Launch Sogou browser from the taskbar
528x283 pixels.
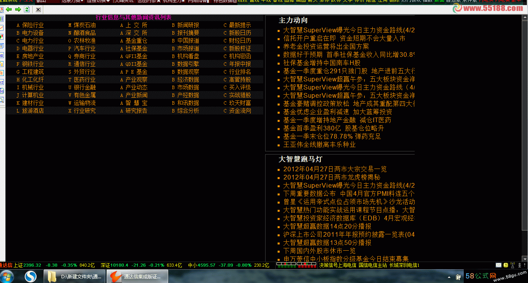tap(31, 277)
